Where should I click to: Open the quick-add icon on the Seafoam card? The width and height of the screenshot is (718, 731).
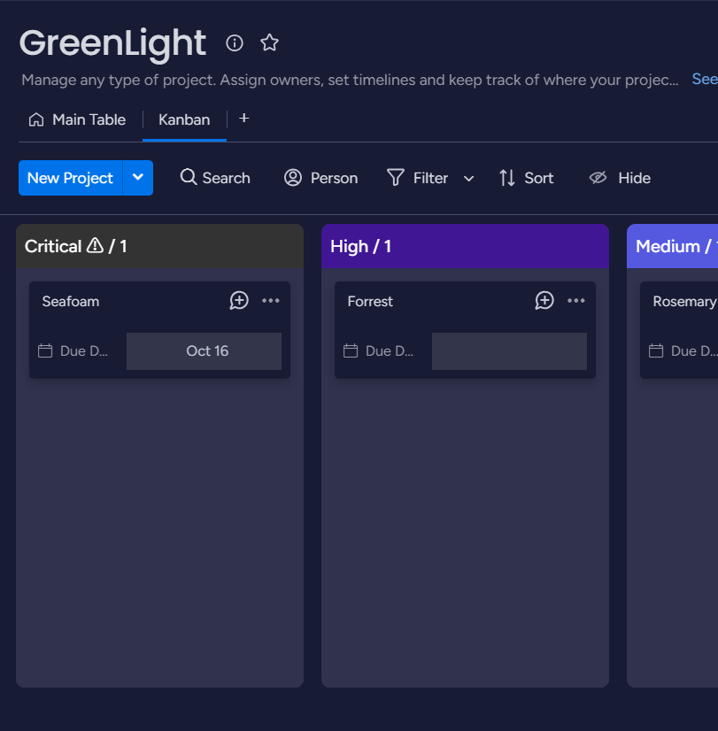click(238, 301)
